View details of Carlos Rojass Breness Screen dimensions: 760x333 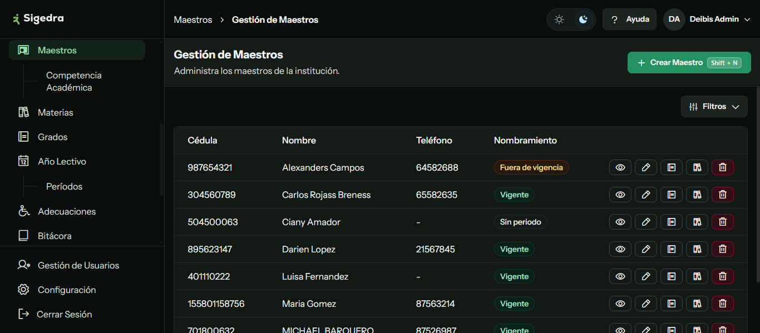point(620,195)
